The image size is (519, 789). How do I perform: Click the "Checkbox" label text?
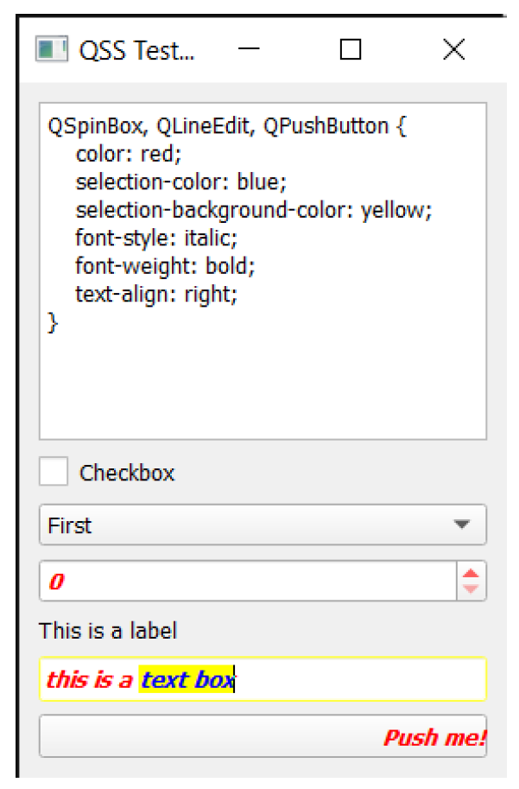[x=127, y=473]
